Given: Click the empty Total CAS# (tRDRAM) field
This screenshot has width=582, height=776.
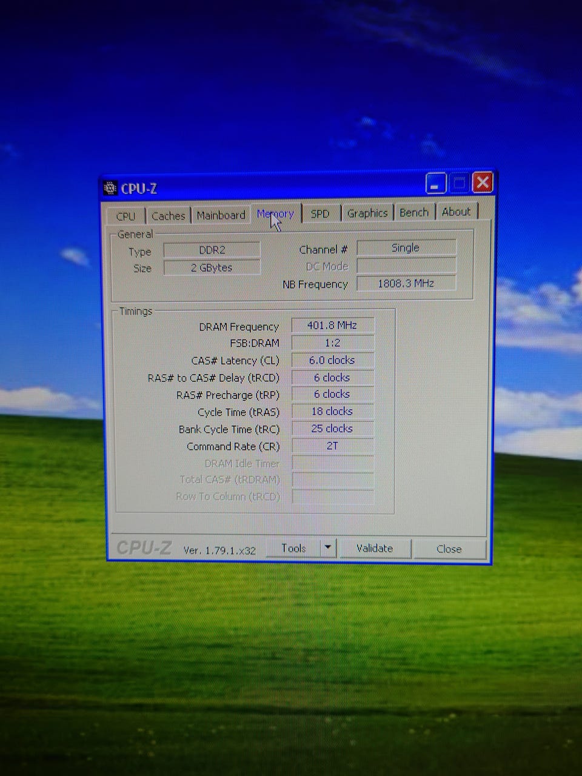Looking at the screenshot, I should 332,480.
